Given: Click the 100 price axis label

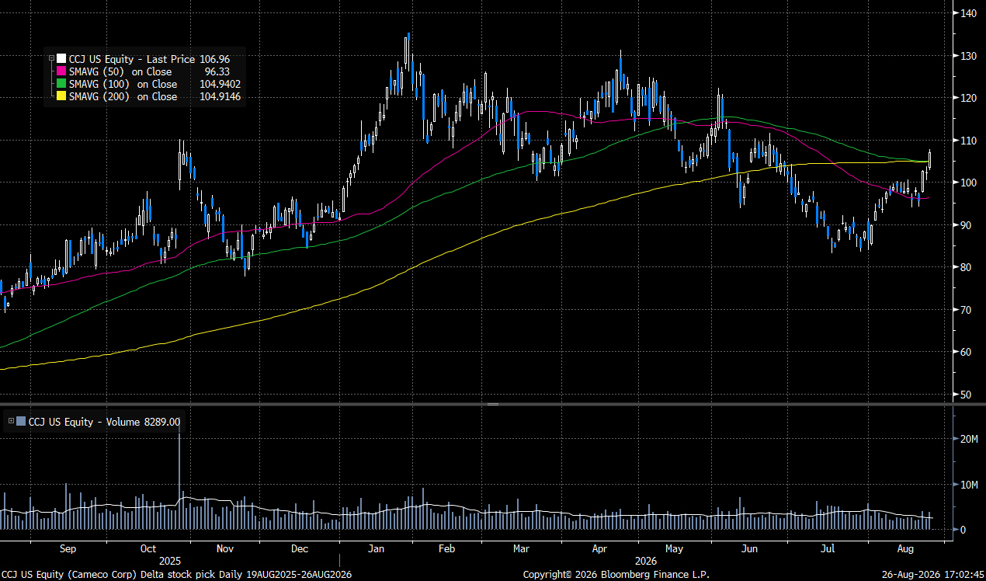Looking at the screenshot, I should click(968, 183).
